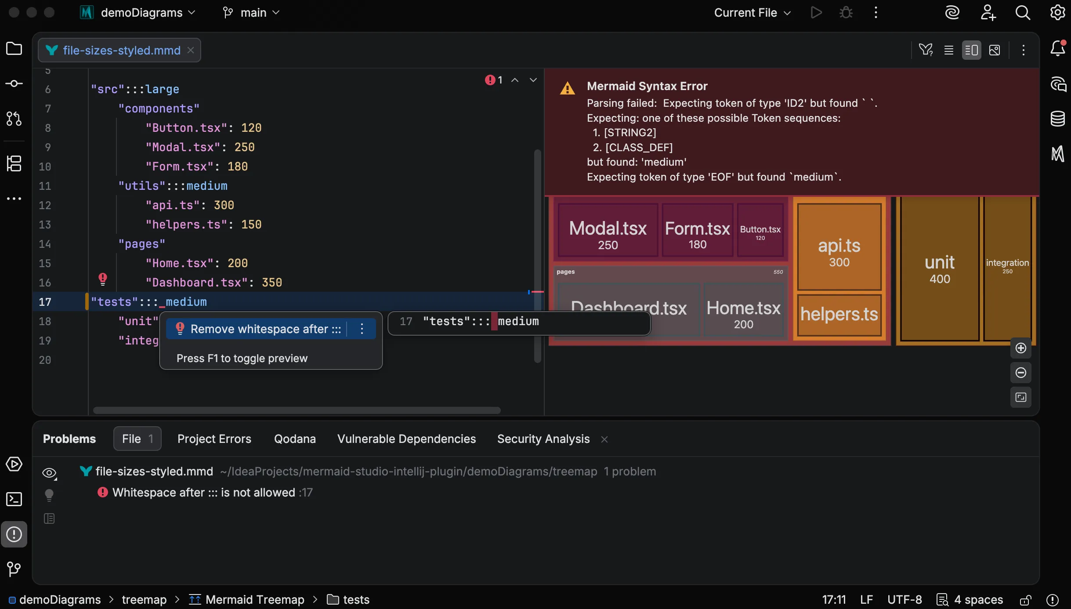This screenshot has height=609, width=1071.
Task: Switch to editor-only view mode
Action: pos(949,50)
